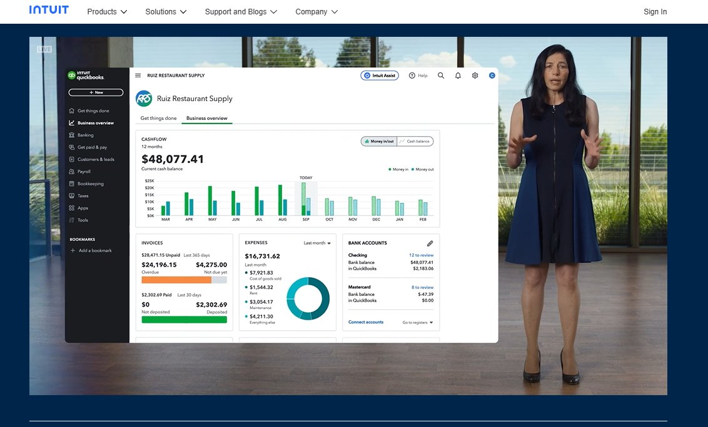708x427 pixels.
Task: Click the 12 to review link
Action: pyautogui.click(x=422, y=255)
